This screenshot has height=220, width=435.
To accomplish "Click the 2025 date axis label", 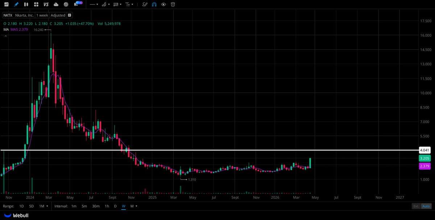I will [x=152, y=198].
